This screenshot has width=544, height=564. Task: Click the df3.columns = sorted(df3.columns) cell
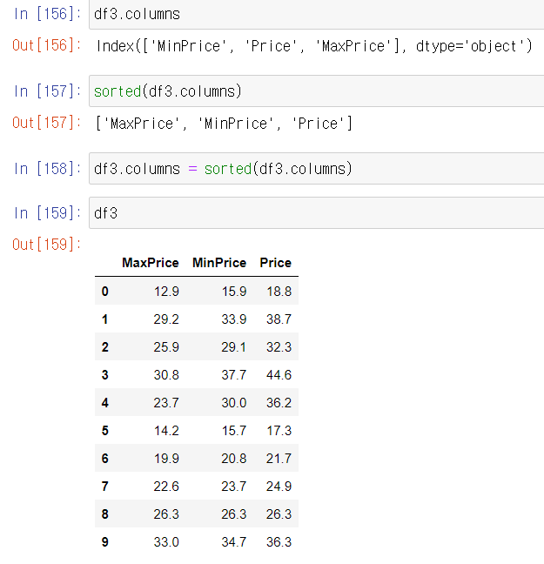click(317, 169)
